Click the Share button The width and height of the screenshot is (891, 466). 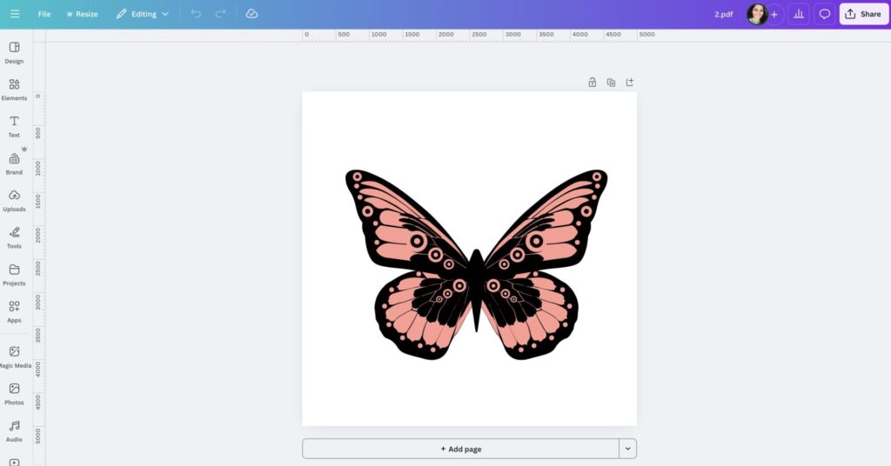(x=863, y=14)
